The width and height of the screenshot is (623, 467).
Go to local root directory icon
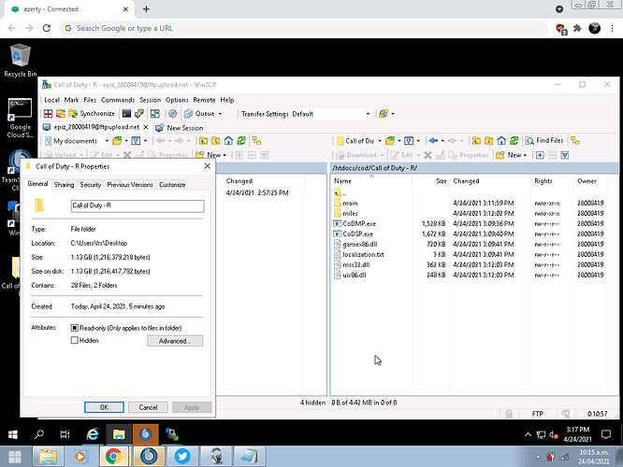click(x=216, y=141)
